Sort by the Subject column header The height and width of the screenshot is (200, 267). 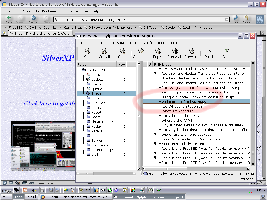tap(203, 64)
